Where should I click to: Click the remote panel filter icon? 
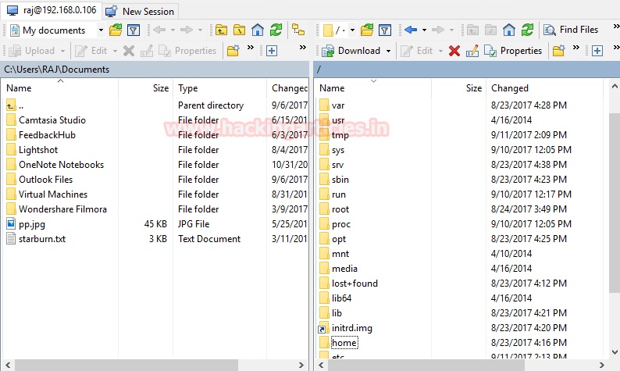pos(385,30)
